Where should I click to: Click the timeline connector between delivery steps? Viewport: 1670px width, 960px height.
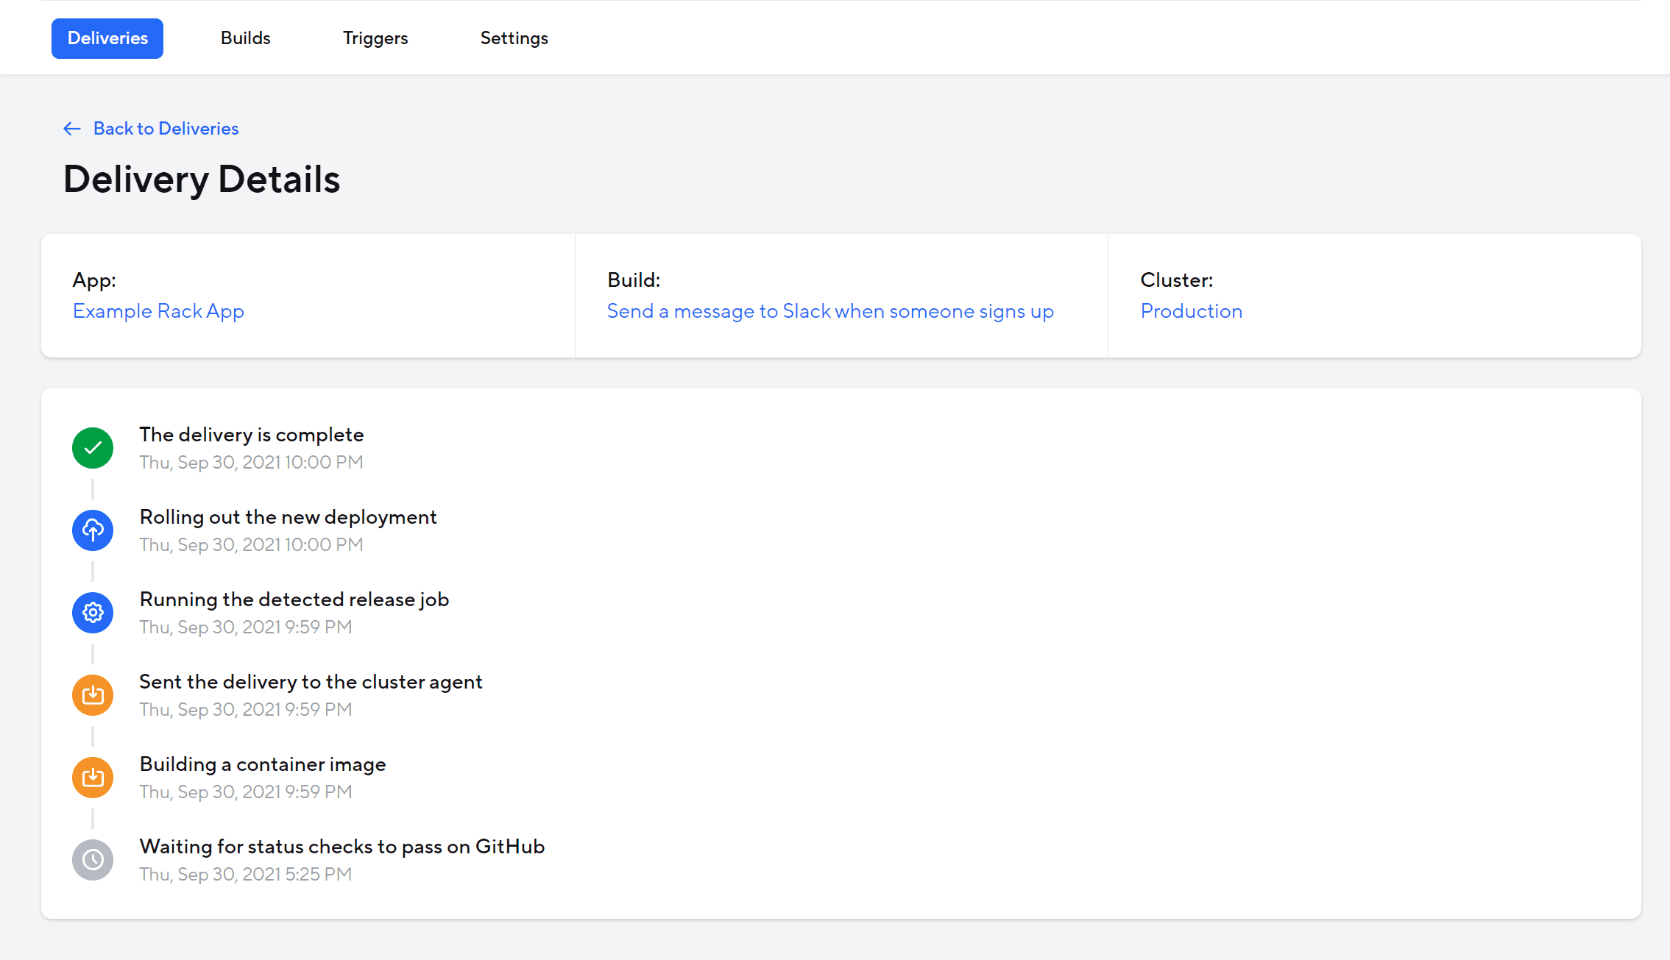[92, 488]
